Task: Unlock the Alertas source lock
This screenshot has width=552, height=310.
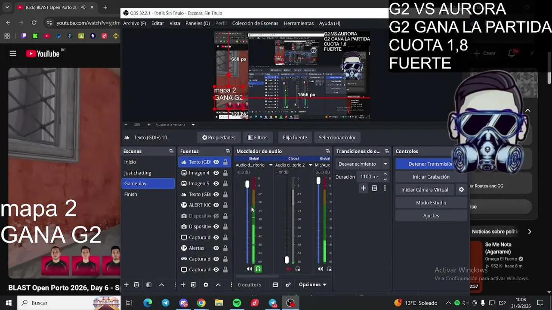Action: tap(225, 248)
